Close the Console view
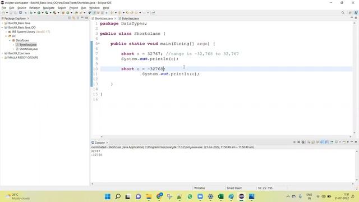 (107, 143)
